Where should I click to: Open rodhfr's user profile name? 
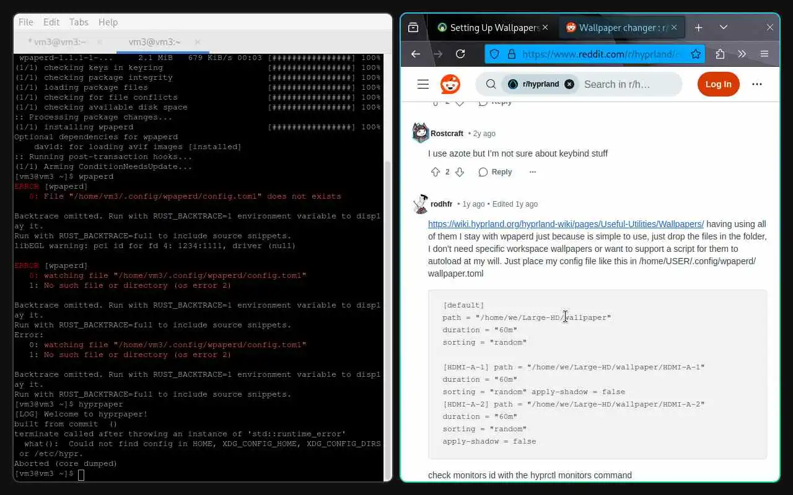pyautogui.click(x=441, y=204)
